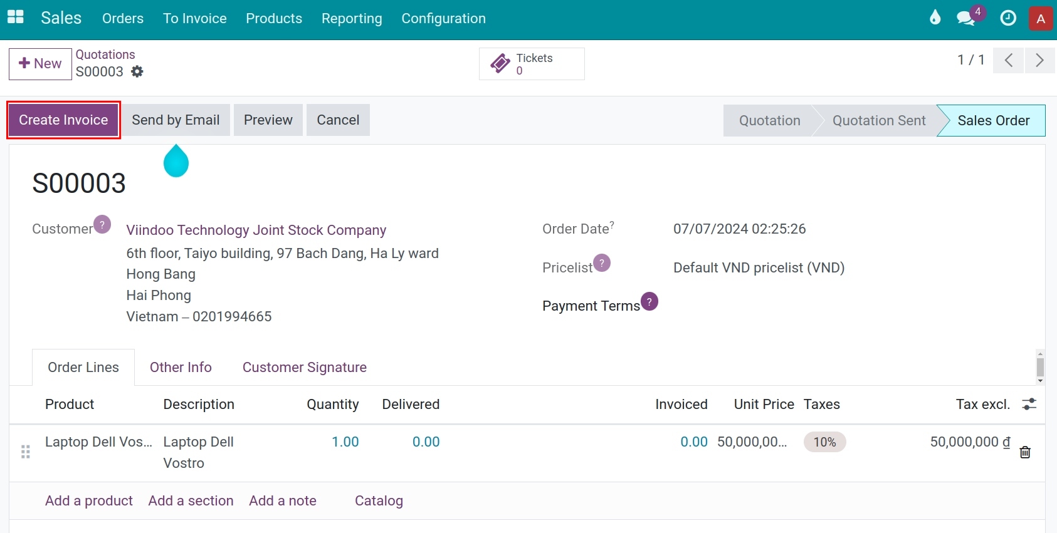Select the Quotation Sent status stage
Viewport: 1057px width, 533px height.
[x=879, y=120]
